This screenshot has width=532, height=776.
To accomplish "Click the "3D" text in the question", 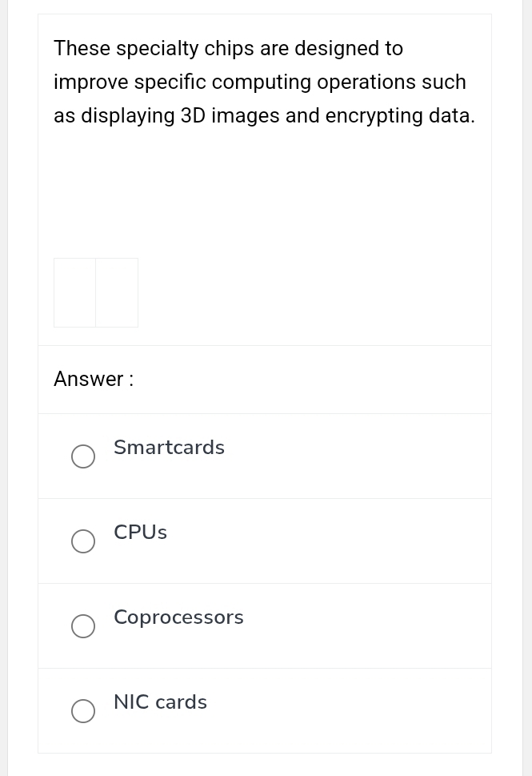I will point(193,116).
